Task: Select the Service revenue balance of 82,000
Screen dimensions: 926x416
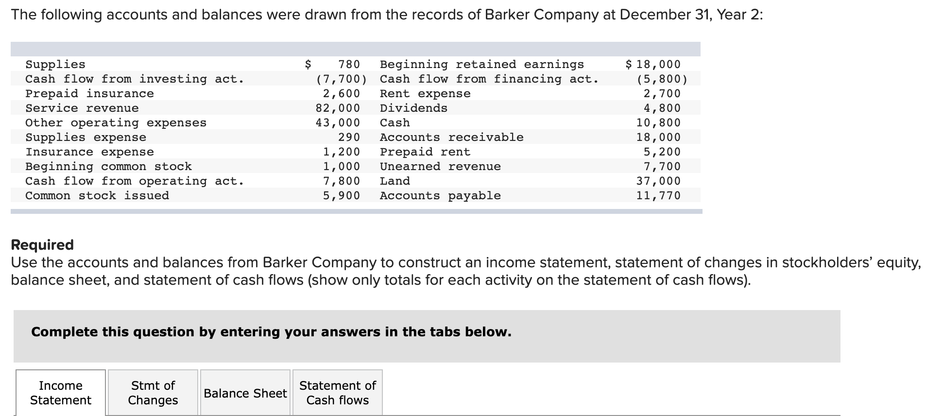Action: [x=340, y=108]
